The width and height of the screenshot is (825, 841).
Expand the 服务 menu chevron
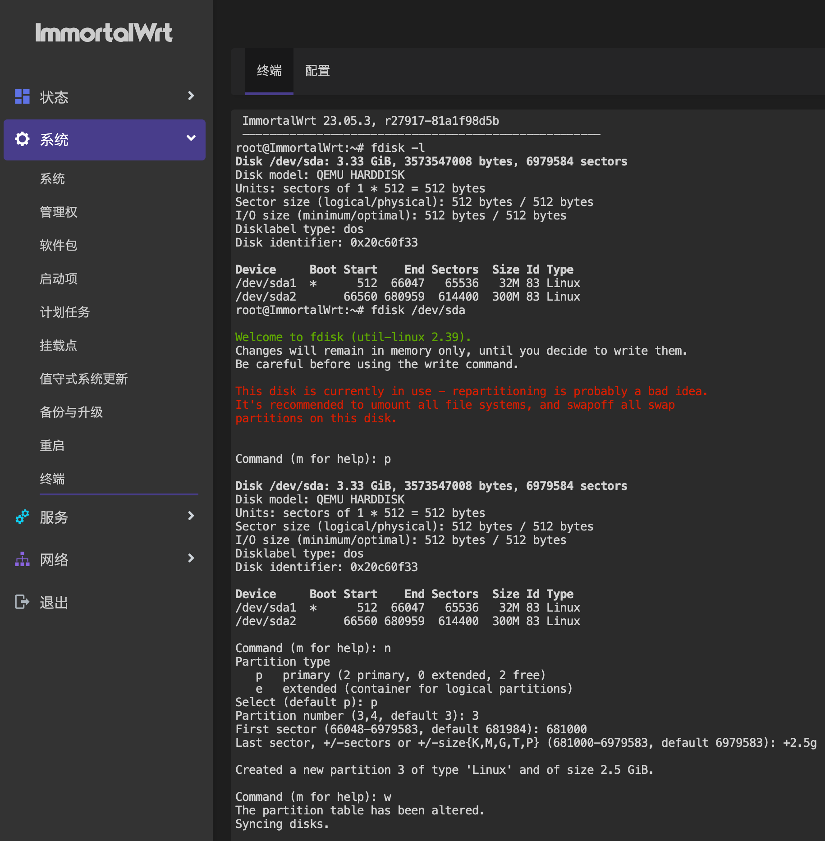tap(191, 516)
